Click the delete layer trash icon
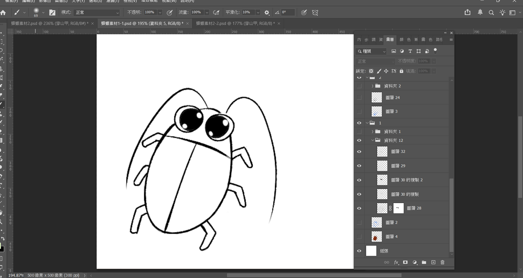Viewport: 523px width, 278px height. point(442,262)
